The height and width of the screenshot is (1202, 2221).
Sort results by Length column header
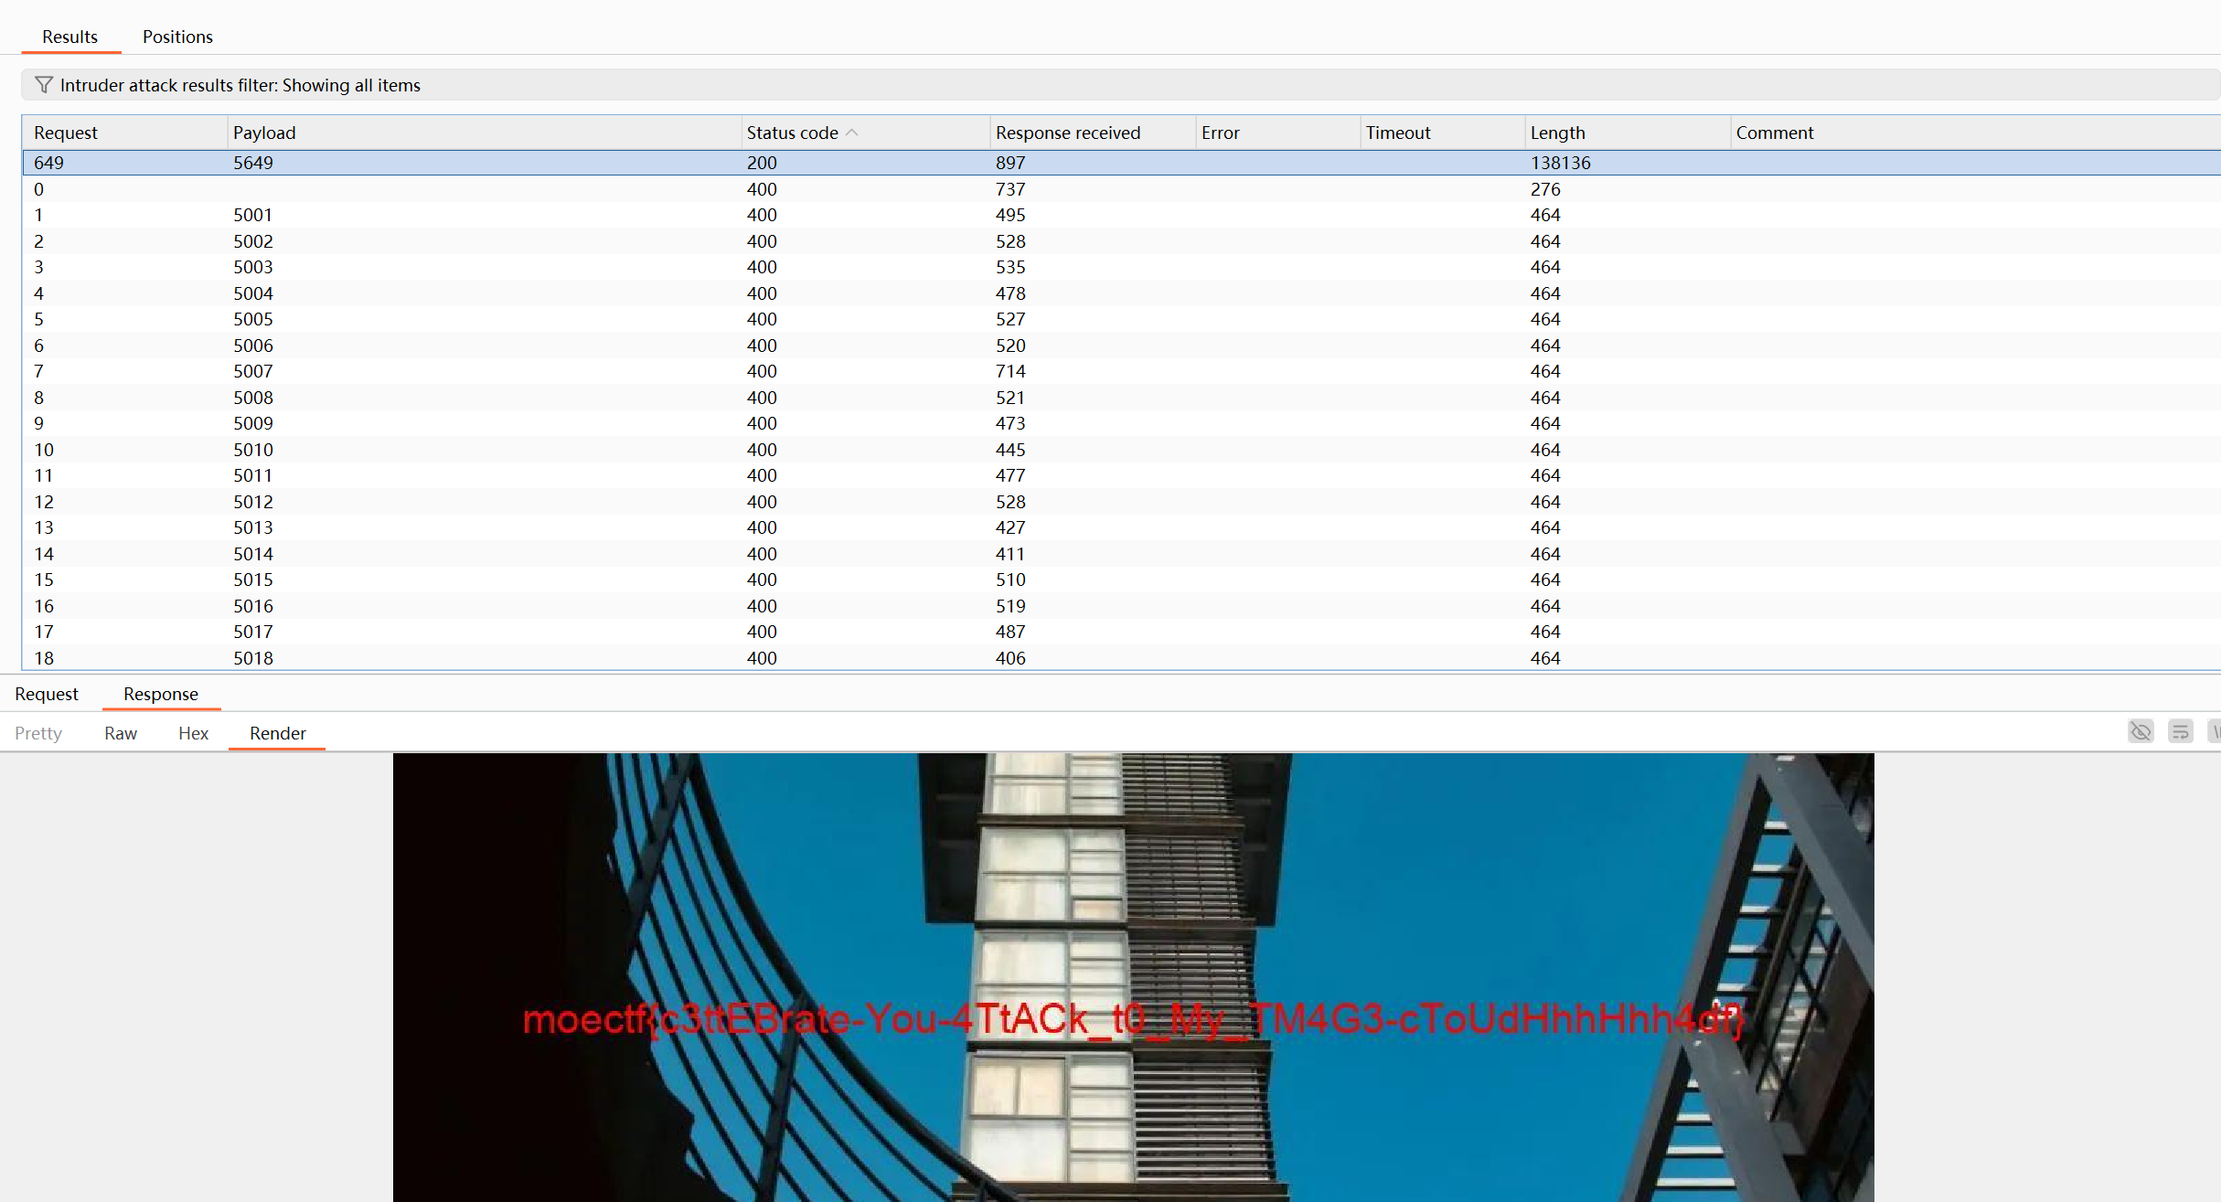1557,133
